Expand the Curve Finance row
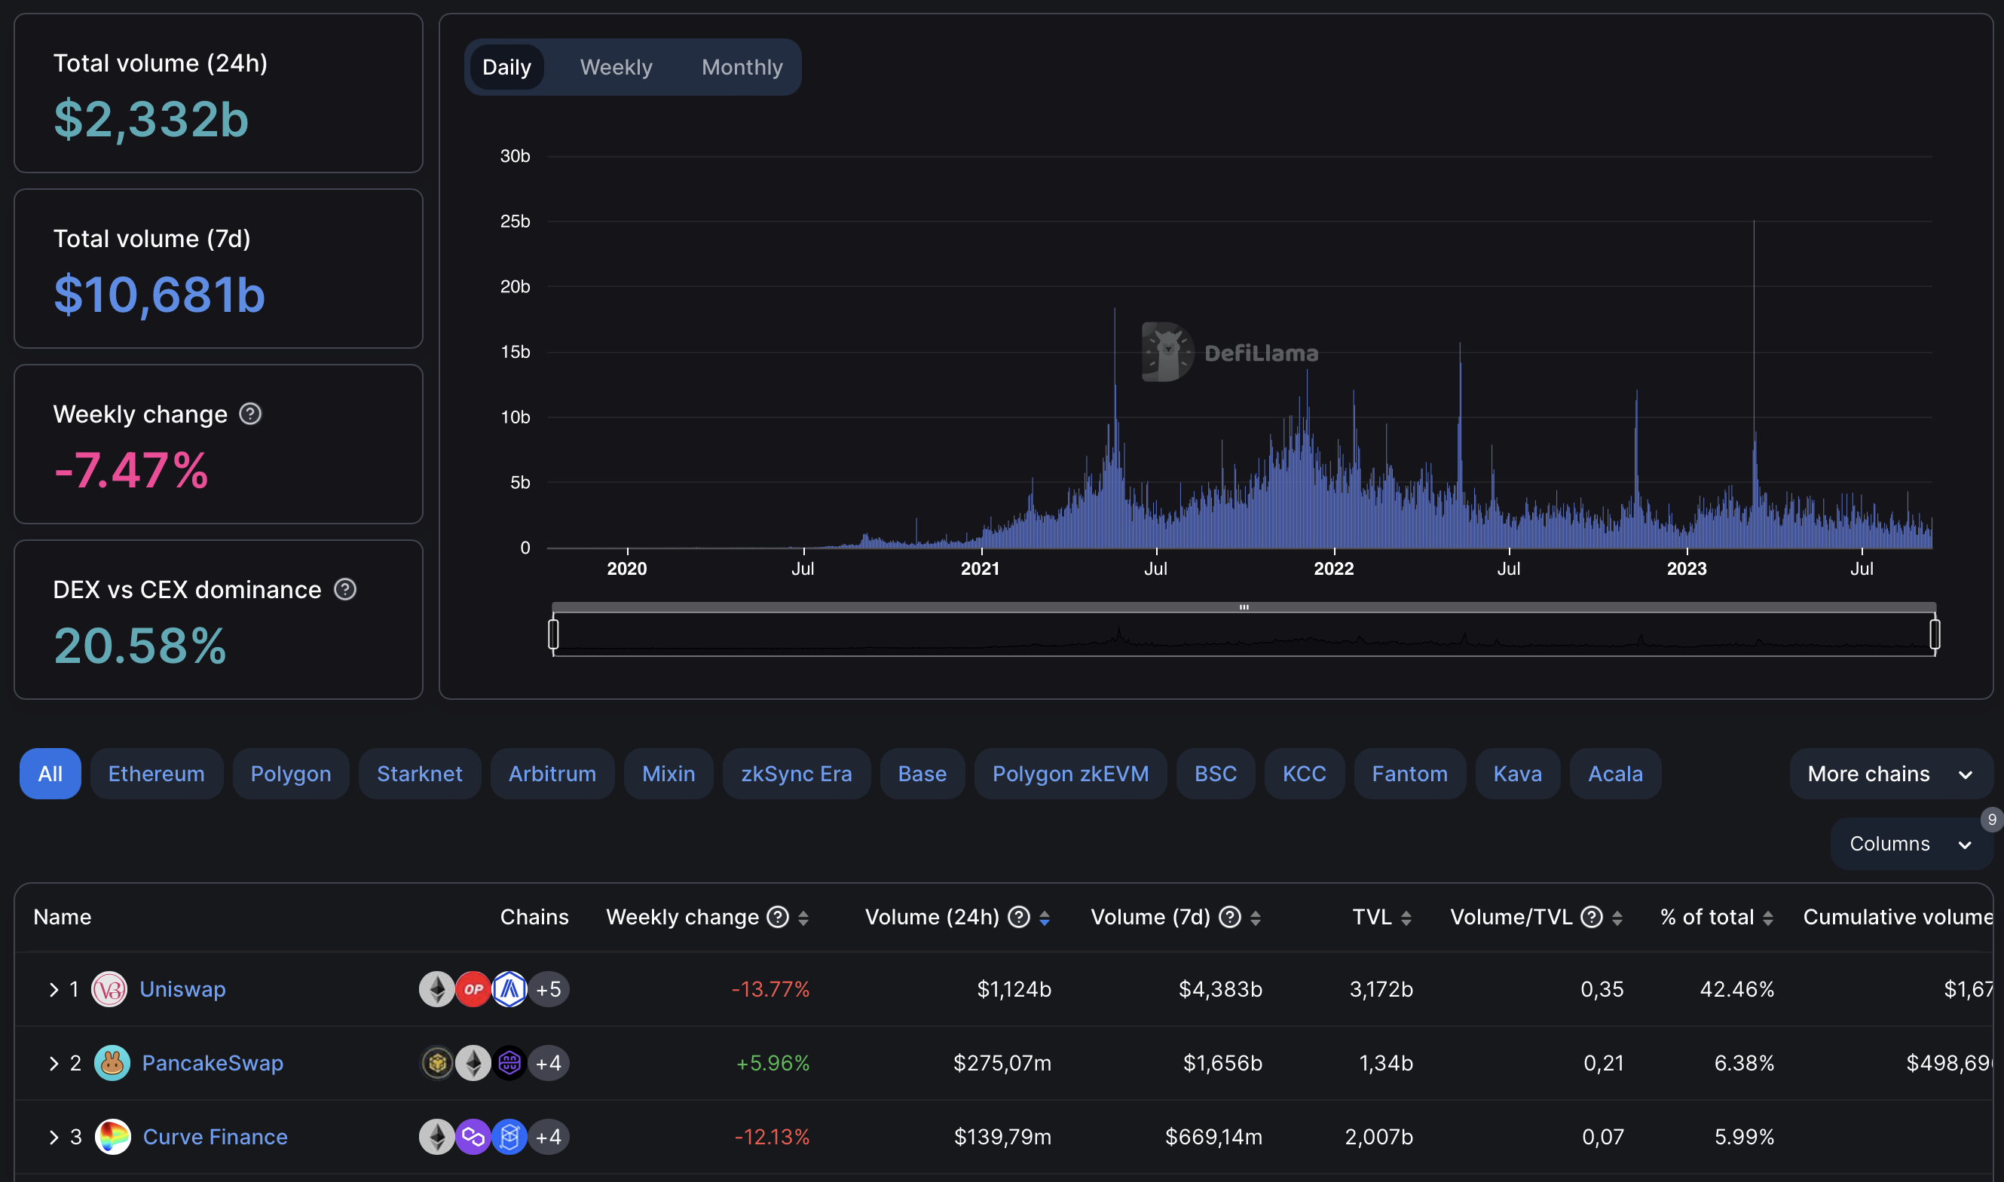The image size is (2004, 1182). [54, 1137]
